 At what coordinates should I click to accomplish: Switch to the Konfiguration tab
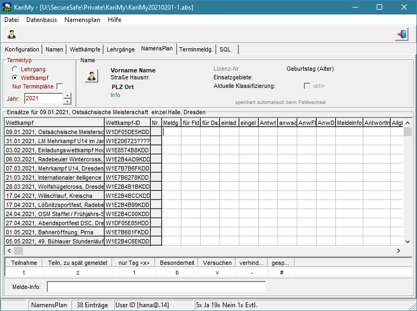(x=22, y=49)
